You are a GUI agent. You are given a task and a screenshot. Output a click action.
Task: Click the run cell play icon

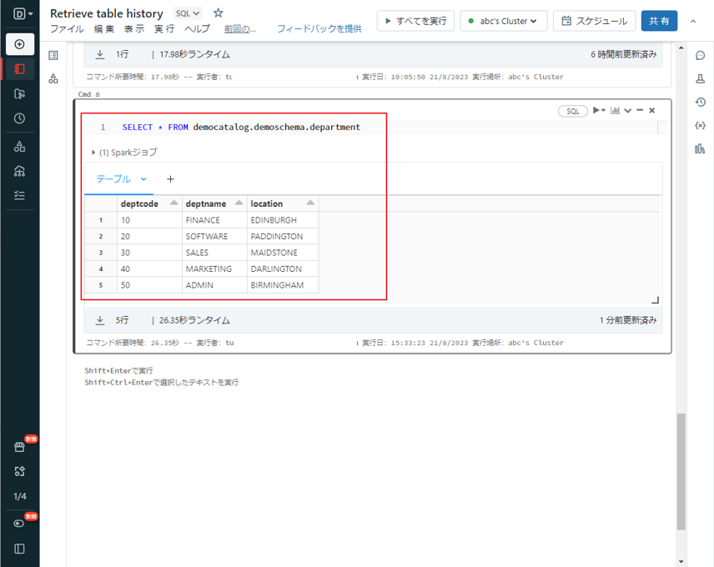[x=597, y=110]
